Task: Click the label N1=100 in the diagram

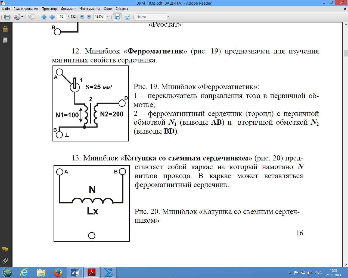Action: point(67,115)
